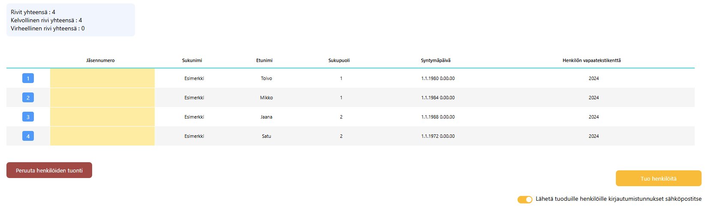Viewport: 705px width, 208px height.
Task: Click the Rivit yhteensä summary box
Action: 71,20
